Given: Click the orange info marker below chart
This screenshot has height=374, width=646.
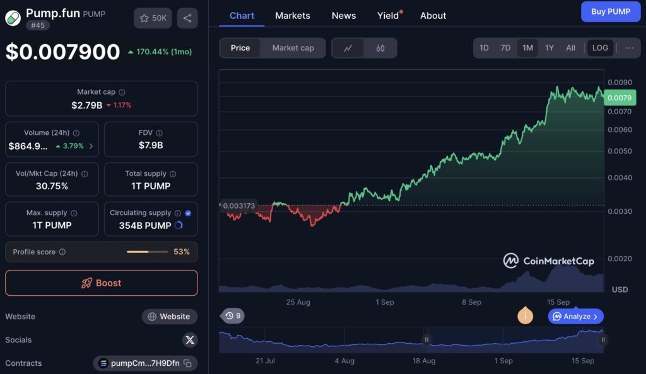Looking at the screenshot, I should tap(526, 316).
